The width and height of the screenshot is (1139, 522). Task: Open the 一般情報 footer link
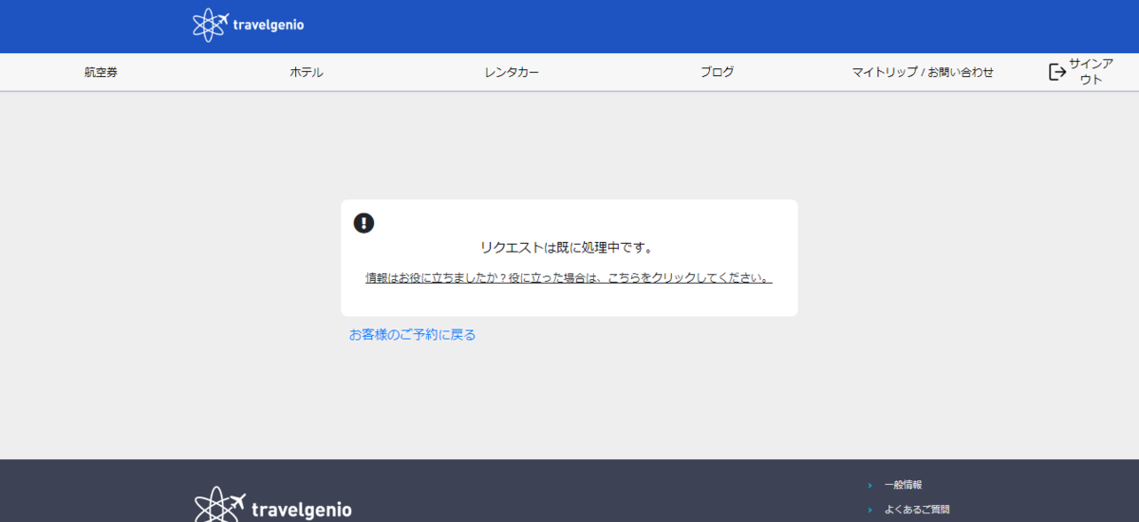click(903, 485)
